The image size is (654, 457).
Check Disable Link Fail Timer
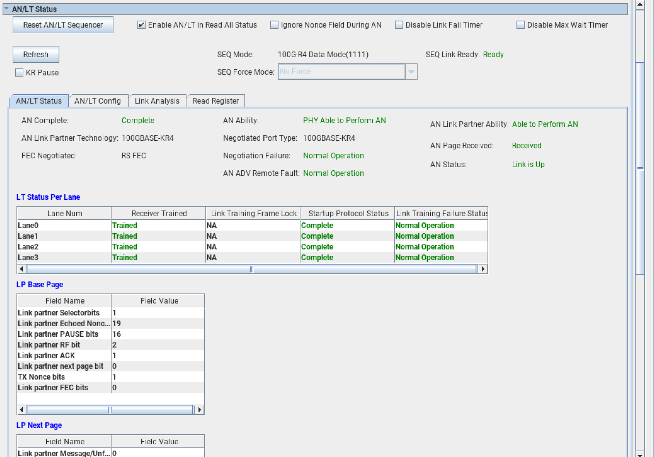pyautogui.click(x=399, y=25)
